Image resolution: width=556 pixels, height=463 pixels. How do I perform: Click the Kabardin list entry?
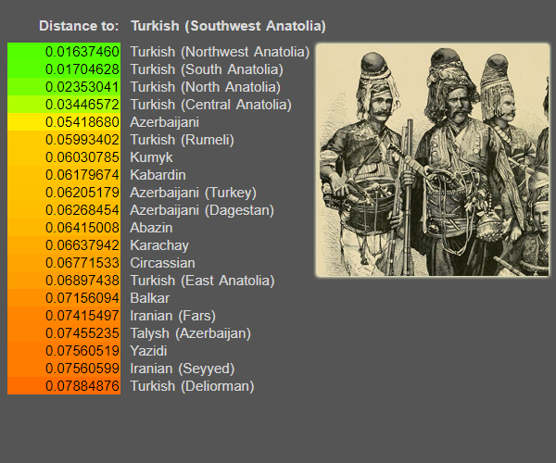pos(158,175)
